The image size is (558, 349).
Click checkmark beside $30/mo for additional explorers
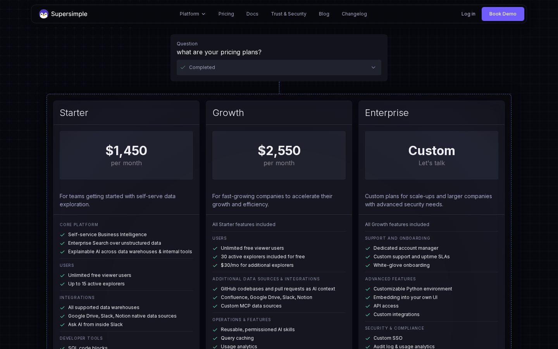coord(215,266)
